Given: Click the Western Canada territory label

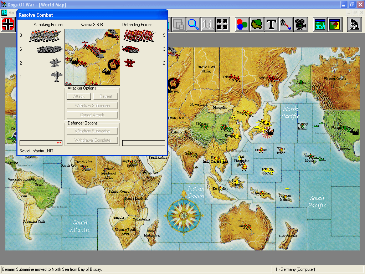Looking at the screenshot, I should point(335,79).
